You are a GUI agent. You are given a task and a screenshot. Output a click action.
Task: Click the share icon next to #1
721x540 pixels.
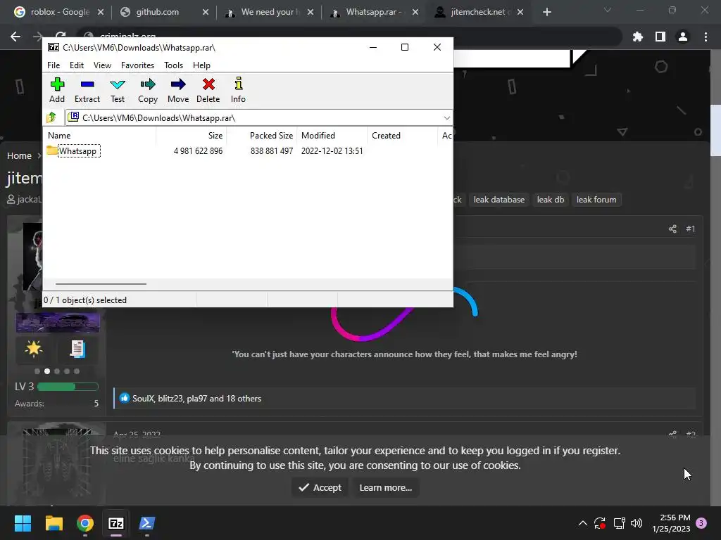[672, 229]
